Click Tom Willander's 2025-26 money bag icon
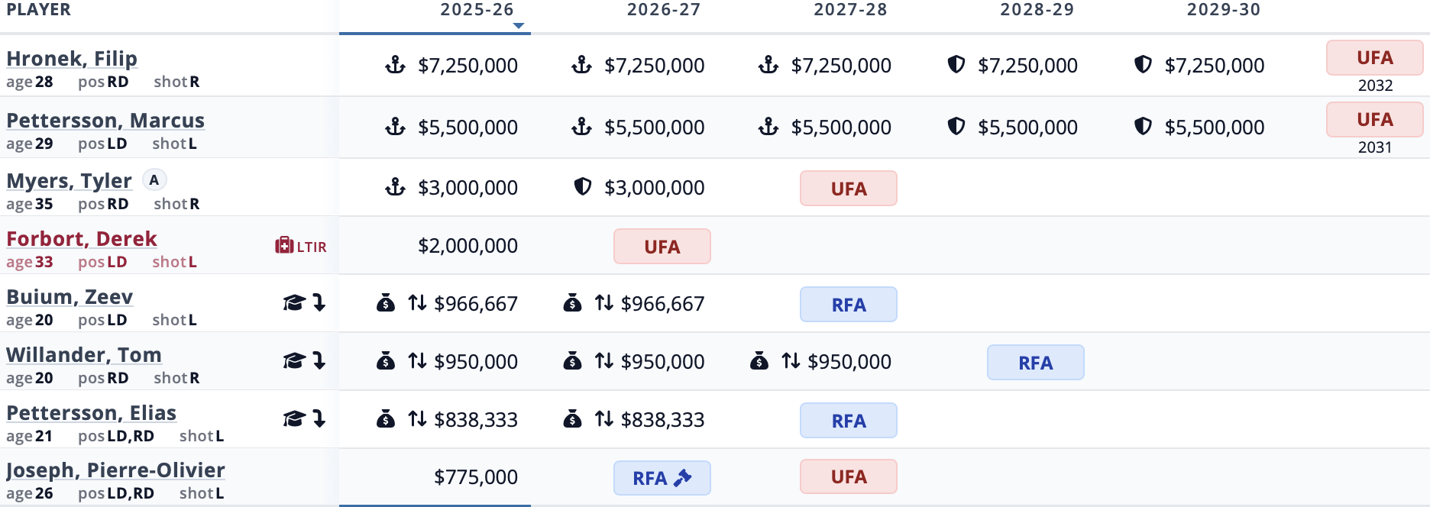This screenshot has width=1430, height=507. pos(386,360)
